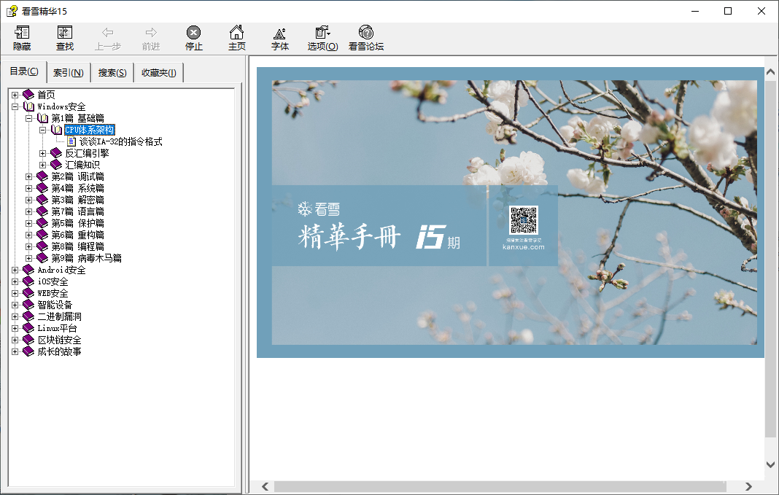Click the book icon beside Android安全
The height and width of the screenshot is (495, 779).
(x=29, y=270)
